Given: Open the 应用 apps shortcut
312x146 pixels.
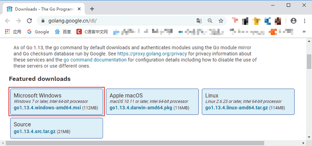Looking at the screenshot, I should (13, 32).
